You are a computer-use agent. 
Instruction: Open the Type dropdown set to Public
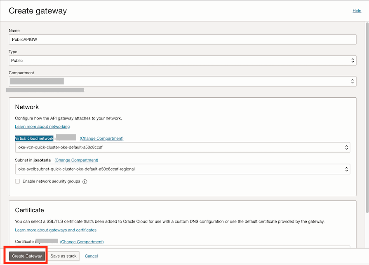(182, 61)
